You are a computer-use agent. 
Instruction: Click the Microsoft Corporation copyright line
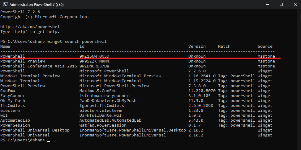[45, 17]
